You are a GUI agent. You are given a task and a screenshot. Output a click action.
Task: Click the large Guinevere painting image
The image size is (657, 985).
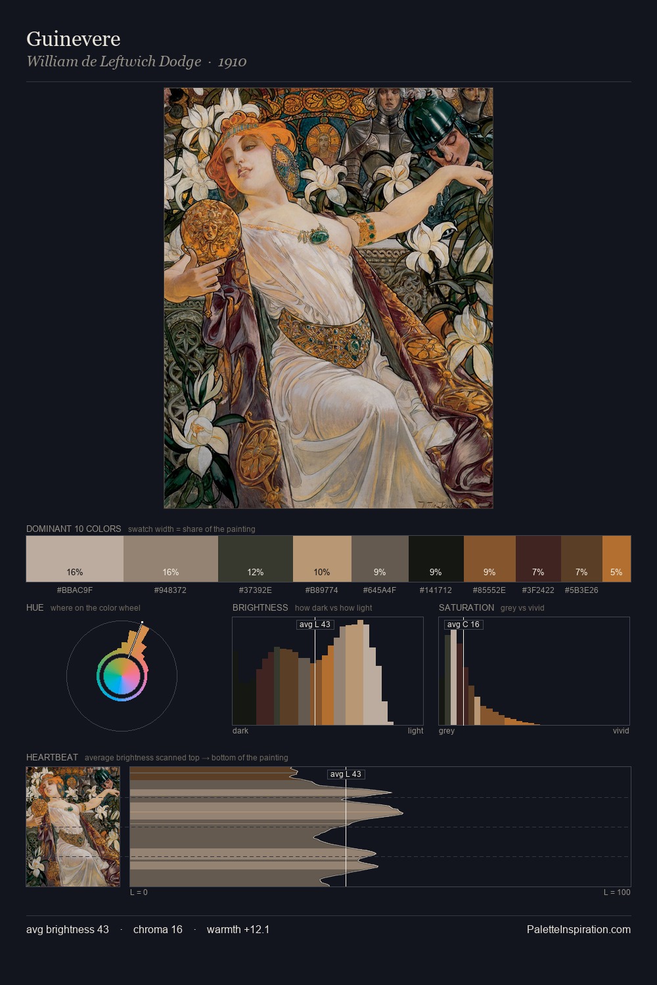click(328, 298)
